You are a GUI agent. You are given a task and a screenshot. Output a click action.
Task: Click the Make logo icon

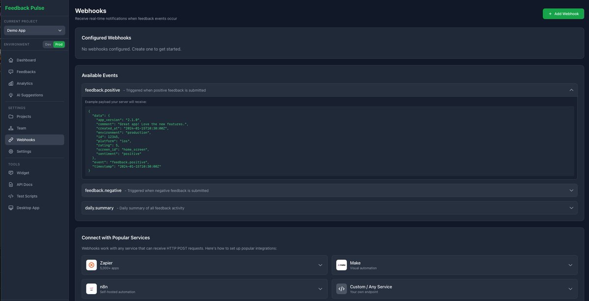[x=342, y=265]
